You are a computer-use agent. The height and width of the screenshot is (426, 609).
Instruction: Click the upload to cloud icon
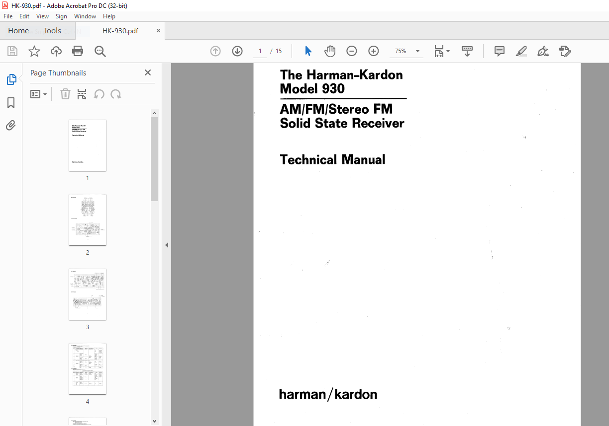click(x=56, y=51)
